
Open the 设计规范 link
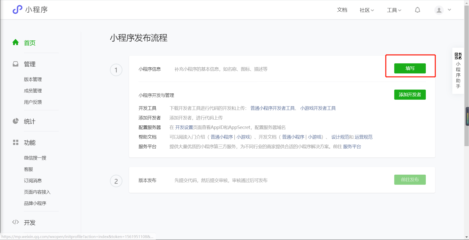[340, 137]
